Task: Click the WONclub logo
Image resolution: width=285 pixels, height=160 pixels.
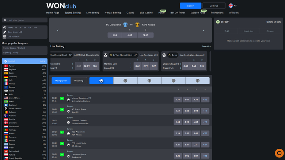Action: pos(61,6)
